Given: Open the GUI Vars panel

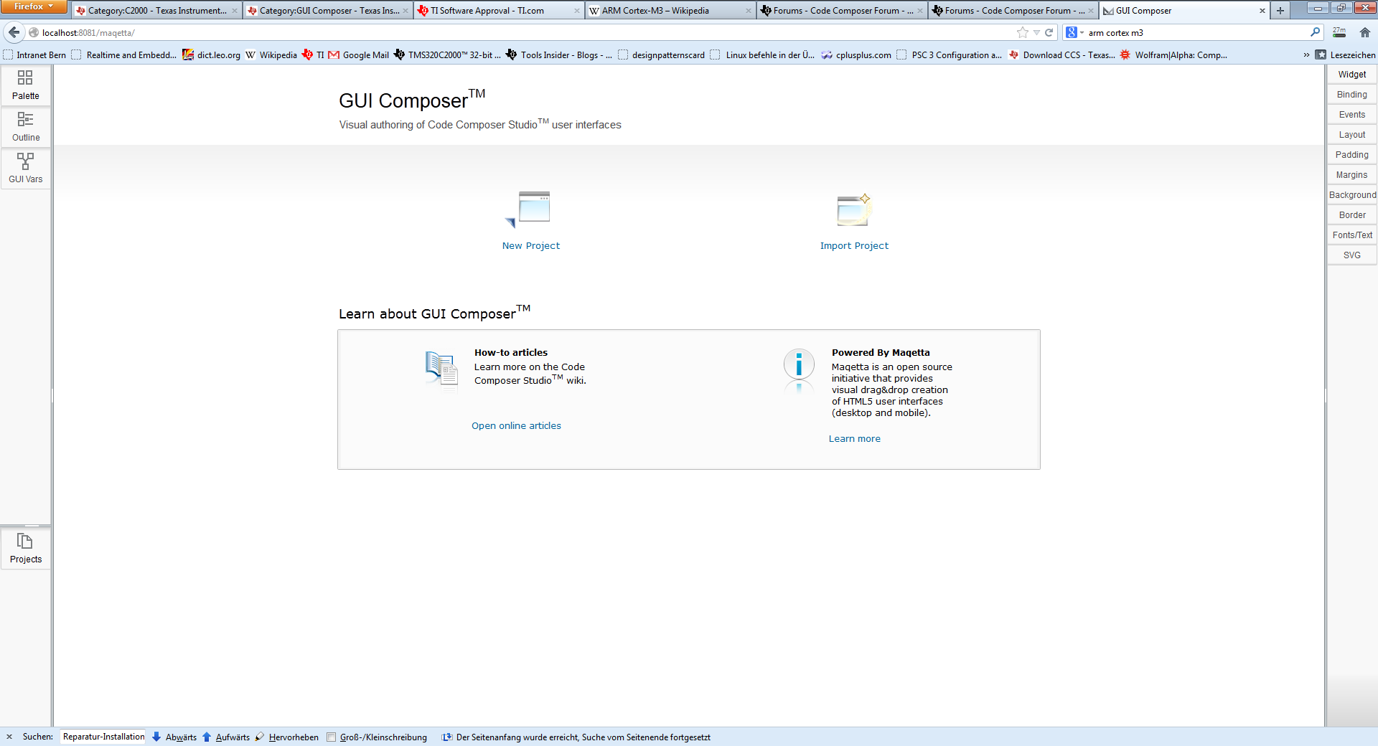Looking at the screenshot, I should (25, 169).
